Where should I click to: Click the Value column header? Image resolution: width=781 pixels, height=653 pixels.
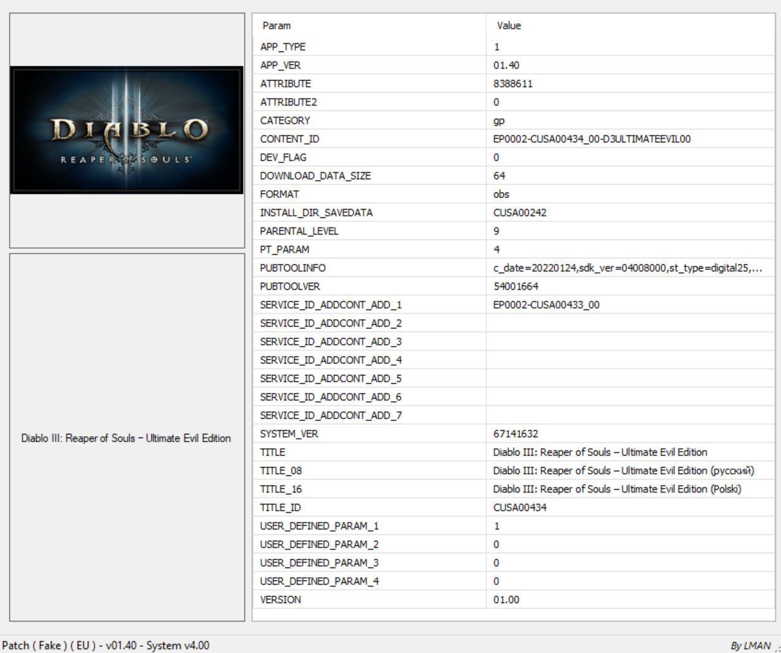pos(509,26)
